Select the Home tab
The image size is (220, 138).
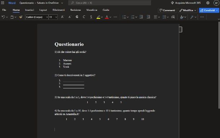point(16,10)
